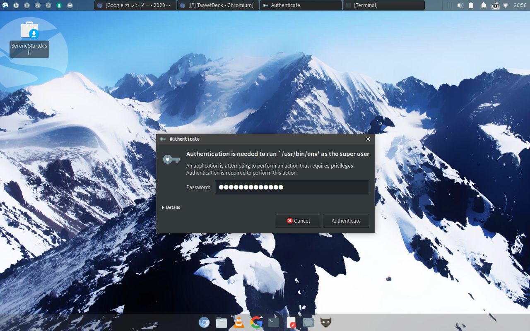Click the key icon in dialog title bar
This screenshot has width=530, height=331.
point(163,139)
